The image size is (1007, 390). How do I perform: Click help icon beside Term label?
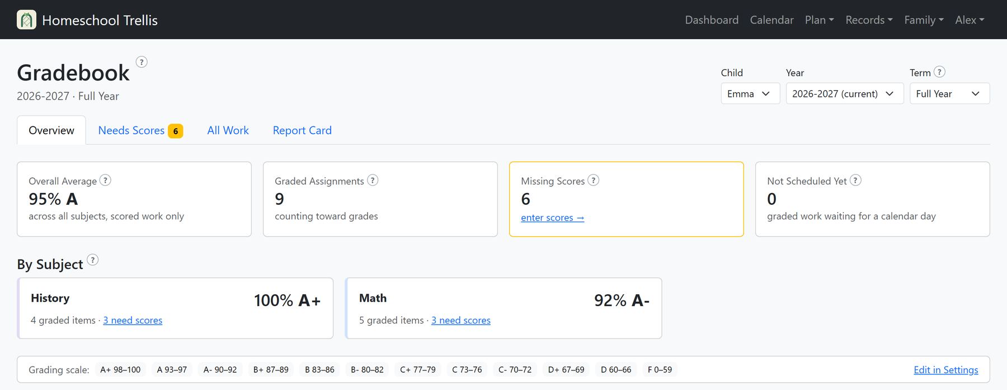(940, 72)
